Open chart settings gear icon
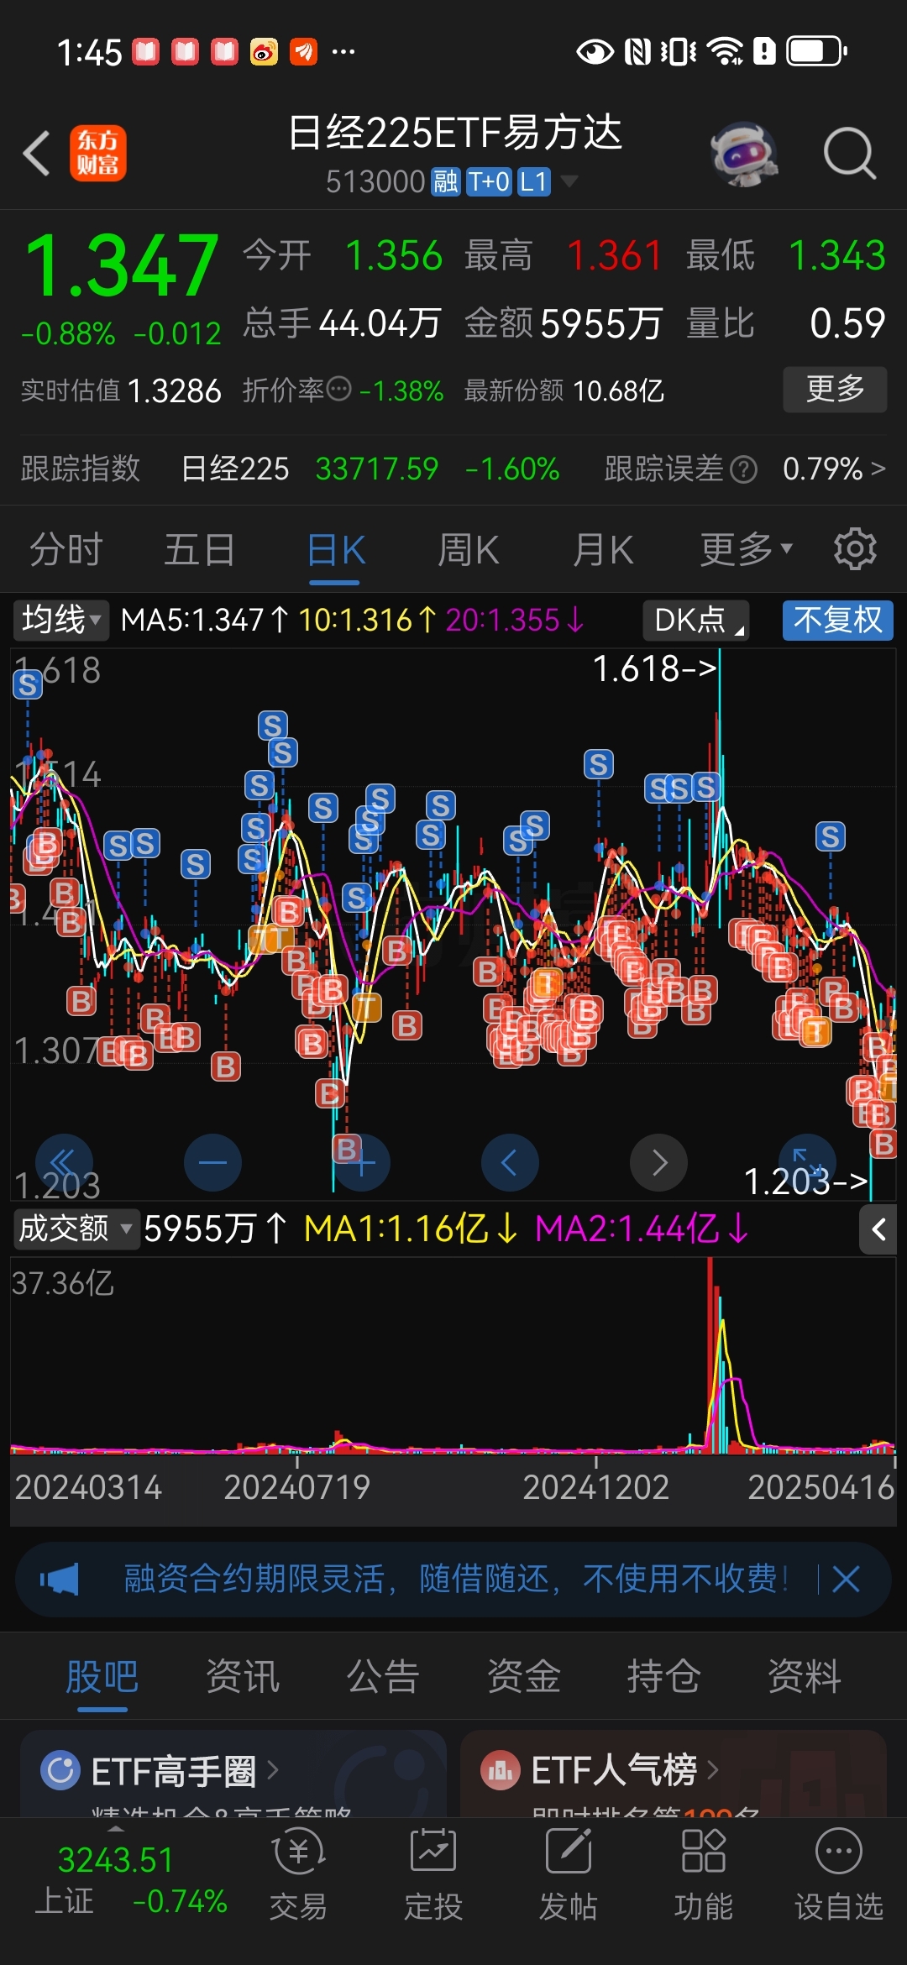 tap(855, 549)
